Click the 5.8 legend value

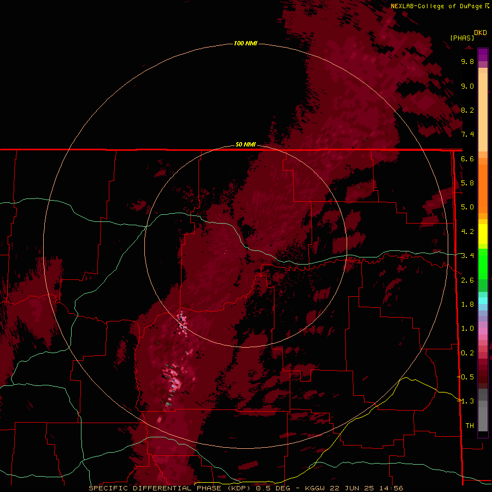point(467,183)
